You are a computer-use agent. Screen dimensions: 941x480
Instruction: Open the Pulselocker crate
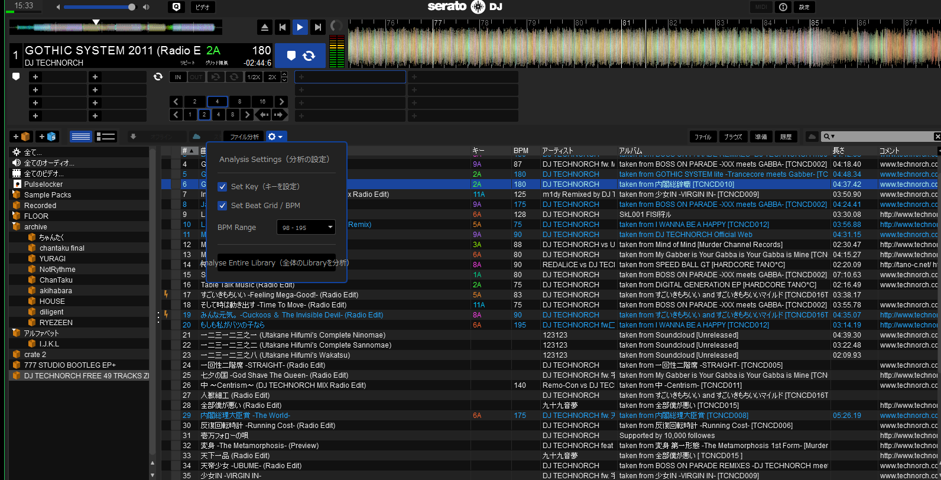click(x=79, y=184)
